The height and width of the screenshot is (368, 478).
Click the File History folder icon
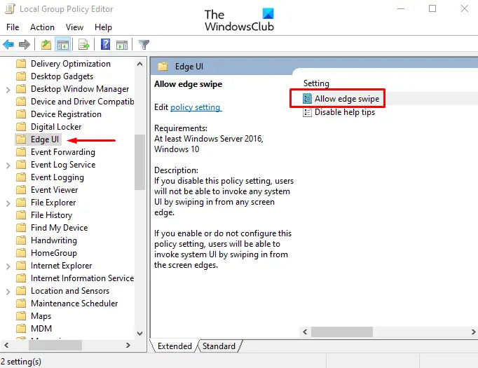point(21,215)
